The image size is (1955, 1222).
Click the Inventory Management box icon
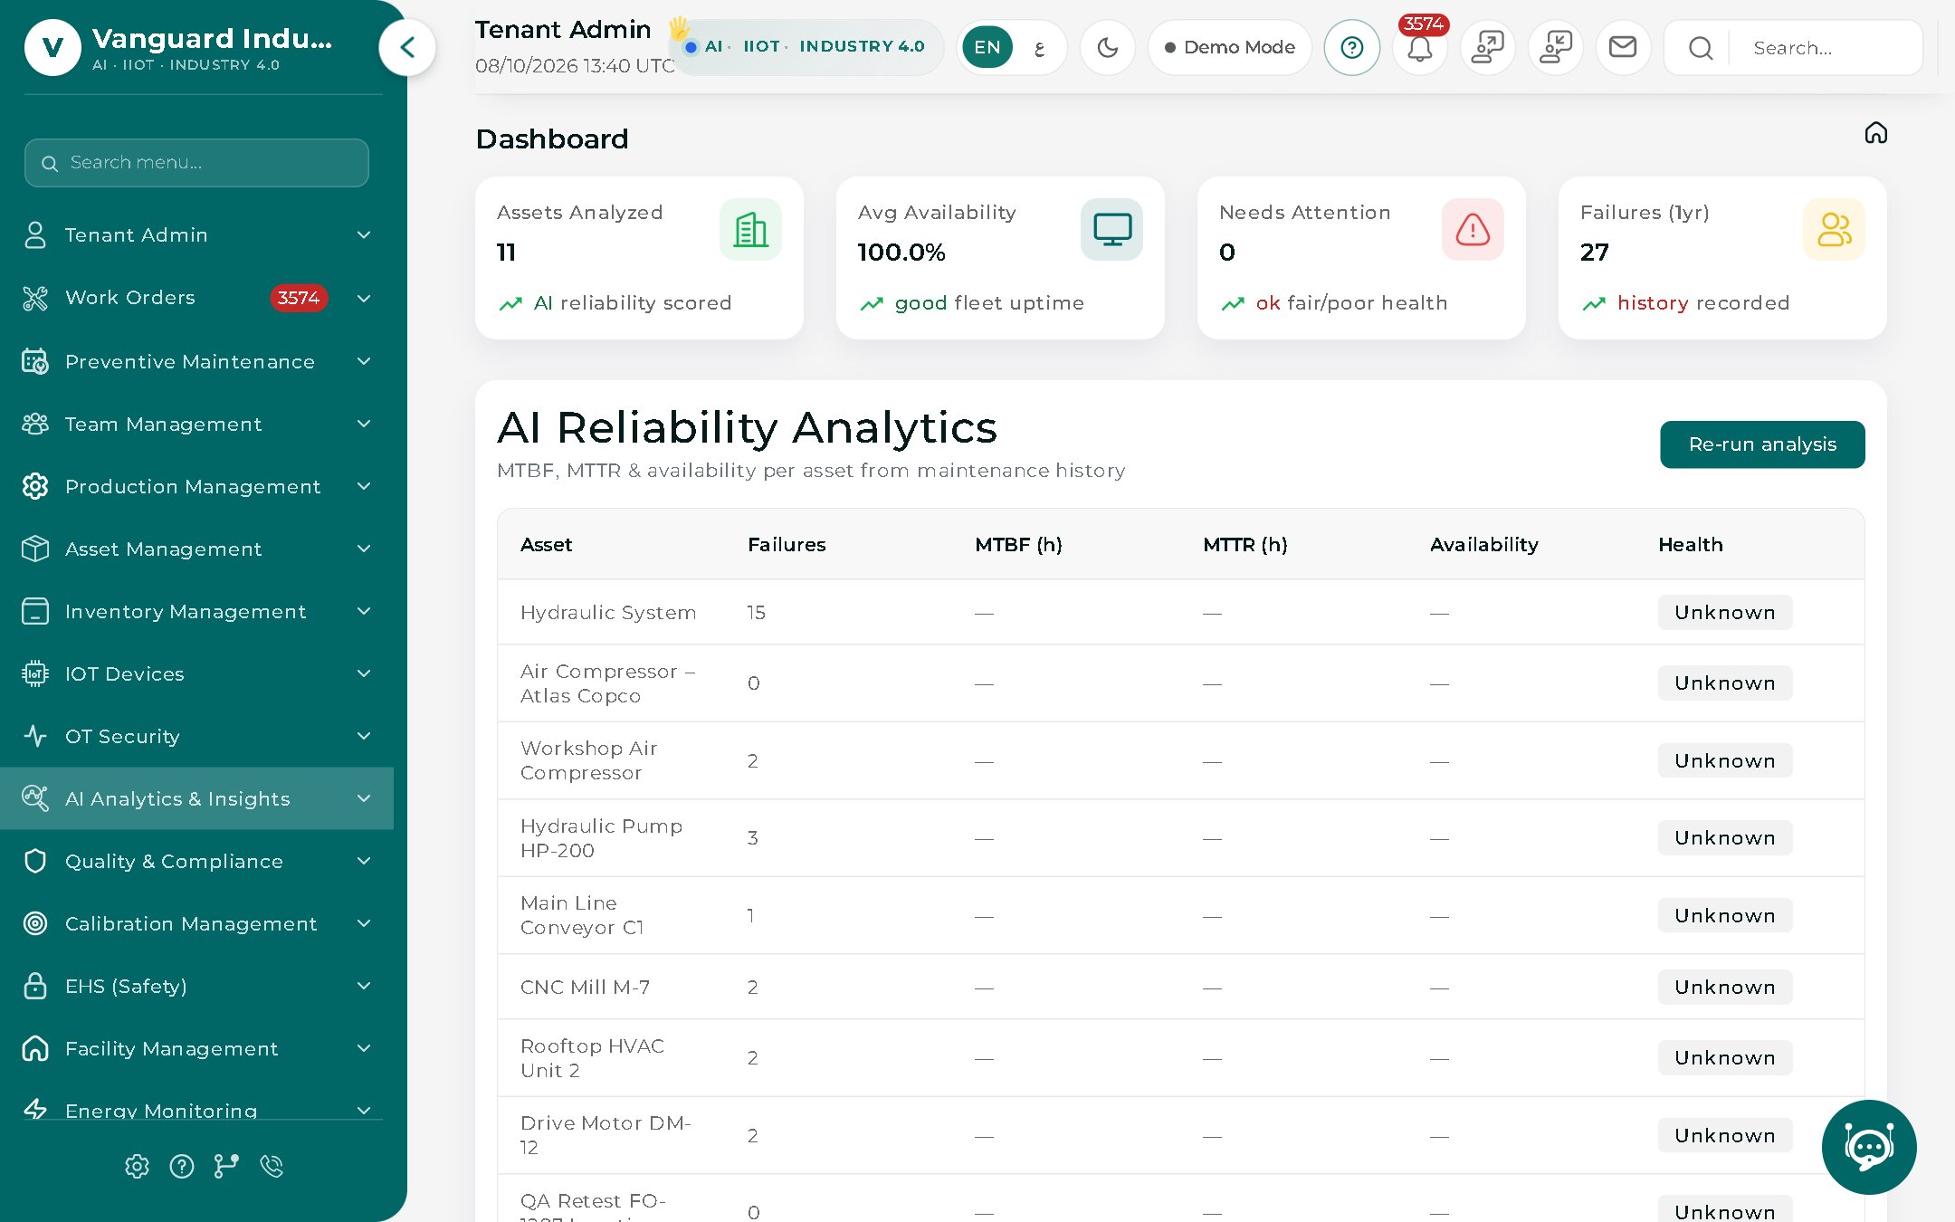pos(35,611)
